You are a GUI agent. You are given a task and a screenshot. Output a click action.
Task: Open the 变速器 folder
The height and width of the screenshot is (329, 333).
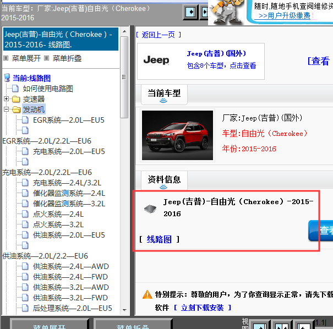(x=34, y=99)
